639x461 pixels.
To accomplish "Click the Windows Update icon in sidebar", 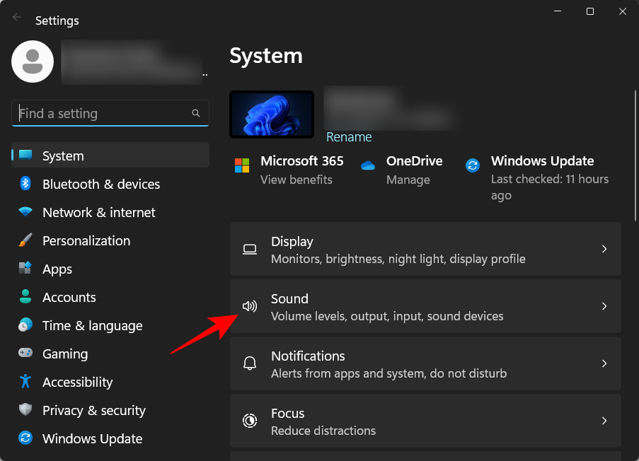I will click(x=25, y=438).
